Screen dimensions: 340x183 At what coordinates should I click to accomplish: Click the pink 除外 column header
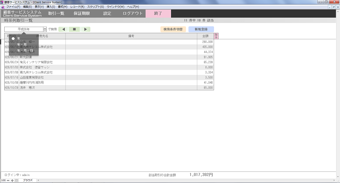pyautogui.click(x=216, y=36)
